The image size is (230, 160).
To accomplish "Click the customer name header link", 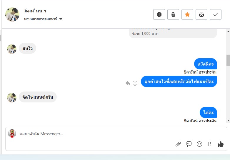I will pyautogui.click(x=35, y=11).
